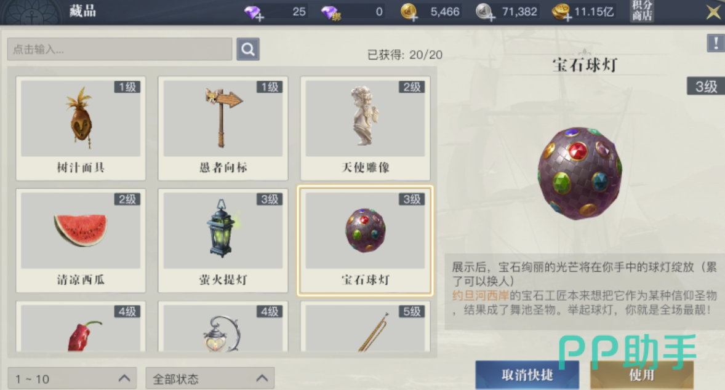Viewport: 725px width, 390px height.
Task: Expand the 1 ~ 10 level dropdown
Action: tap(72, 378)
